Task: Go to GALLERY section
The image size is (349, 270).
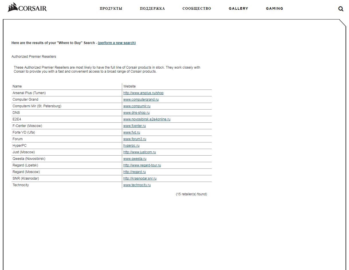Action: [x=239, y=9]
